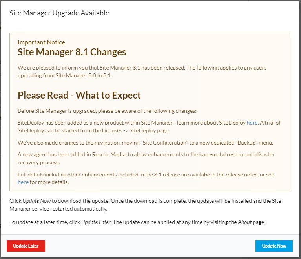301x259 pixels.
Task: Open the 'here' link about SiteDeploy
Action: coord(252,123)
